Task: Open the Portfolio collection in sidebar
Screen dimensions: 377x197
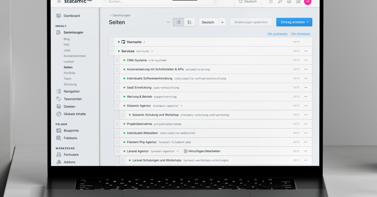Action: (69, 73)
